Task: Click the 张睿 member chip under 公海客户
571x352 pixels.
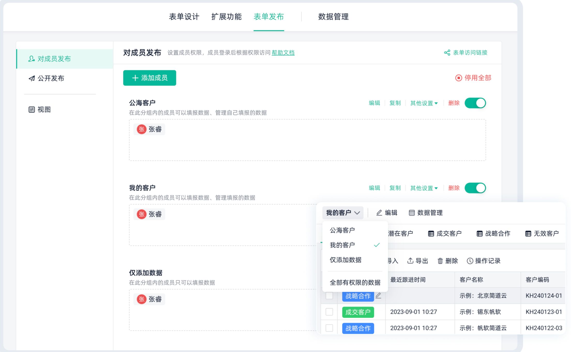Action: click(149, 129)
